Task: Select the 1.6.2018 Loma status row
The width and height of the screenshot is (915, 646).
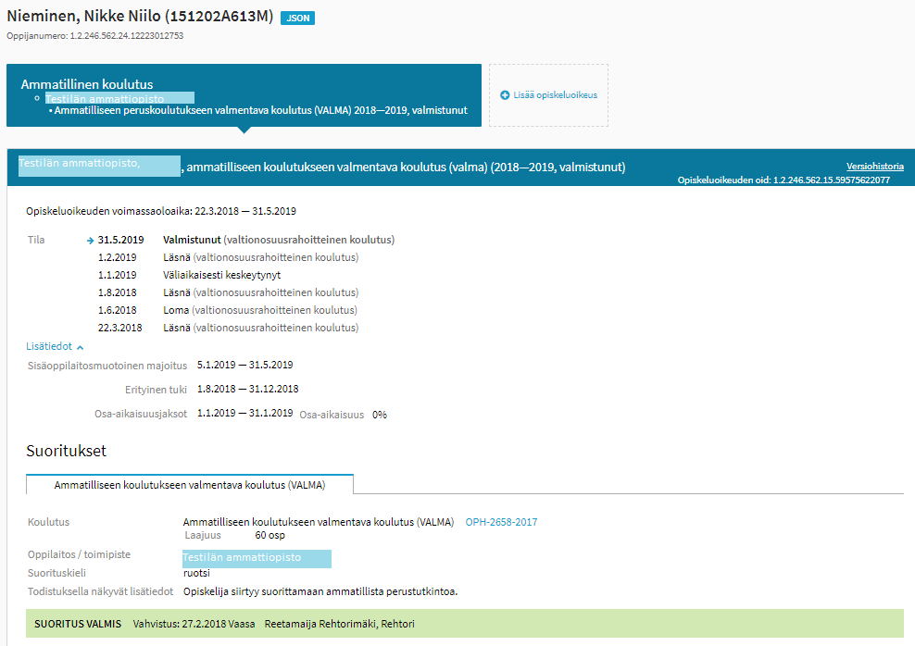Action: click(227, 310)
